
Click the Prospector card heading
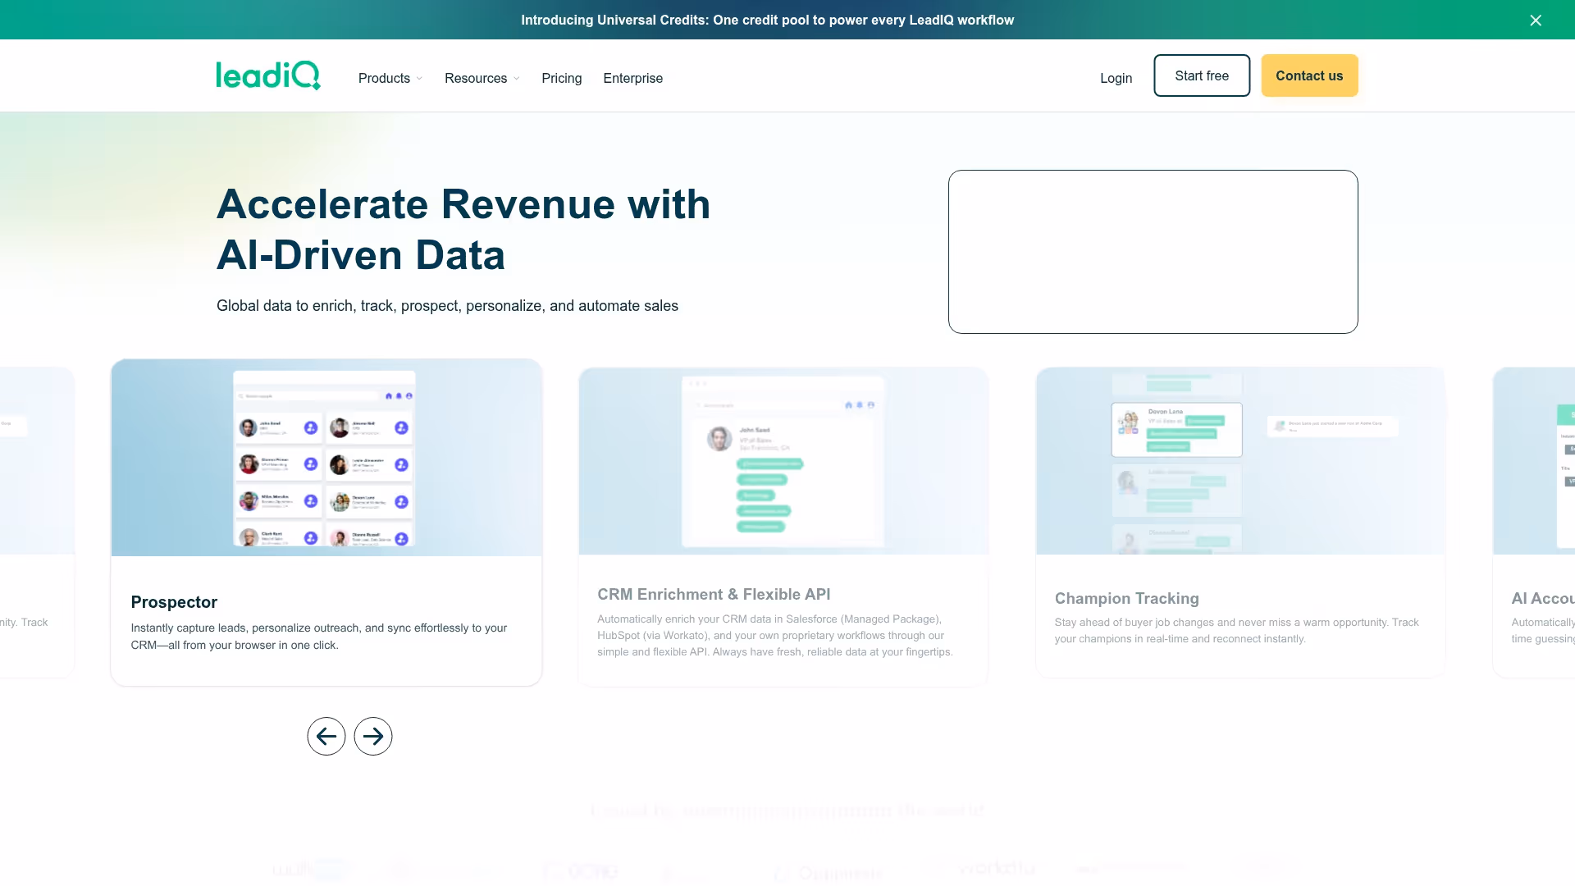pos(174,602)
